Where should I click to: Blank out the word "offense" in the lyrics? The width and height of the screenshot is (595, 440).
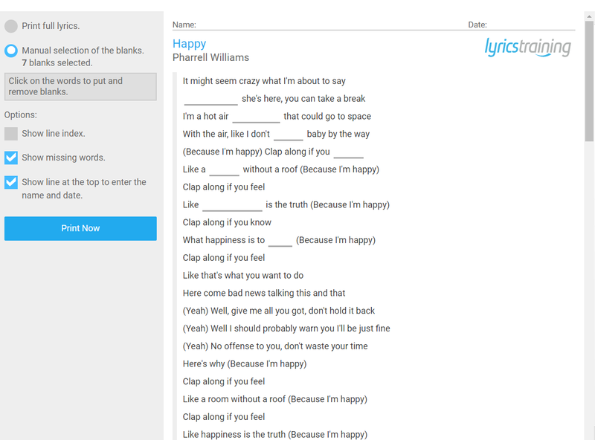coord(239,346)
